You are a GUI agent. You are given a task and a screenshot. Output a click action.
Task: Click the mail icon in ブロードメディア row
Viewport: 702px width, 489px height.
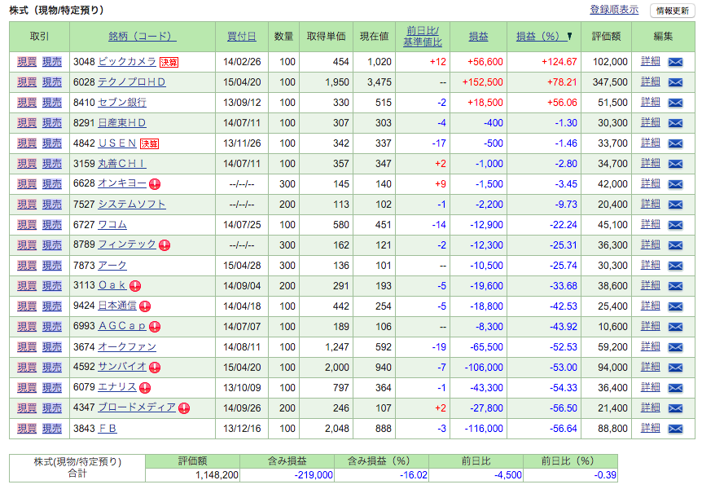click(x=675, y=409)
